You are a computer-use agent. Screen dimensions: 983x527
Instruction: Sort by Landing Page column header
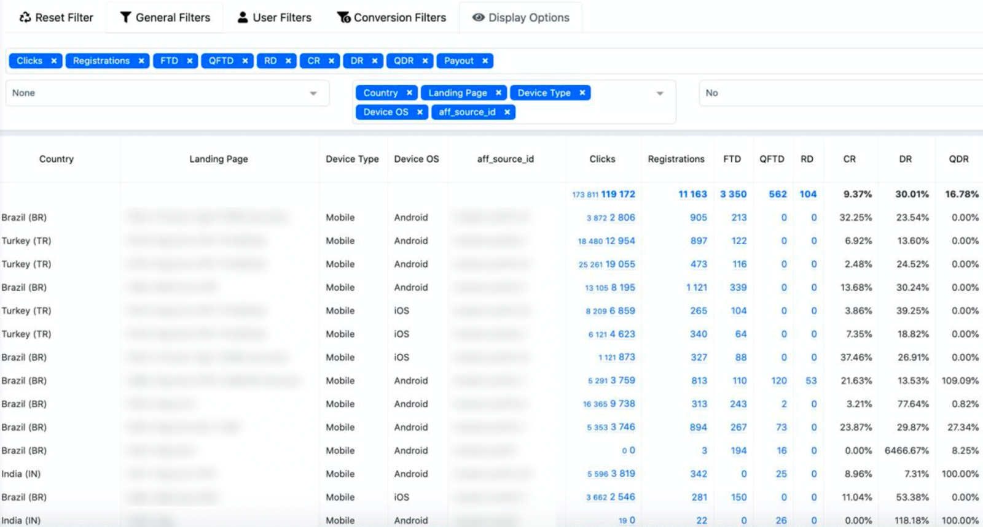tap(219, 159)
